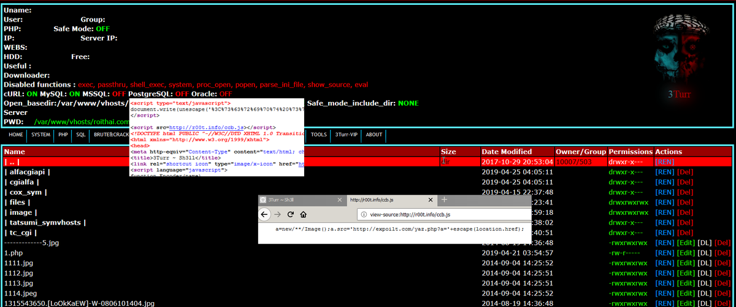Click [REN] in the 1111.jpg row
736x307 pixels.
tap(664, 263)
